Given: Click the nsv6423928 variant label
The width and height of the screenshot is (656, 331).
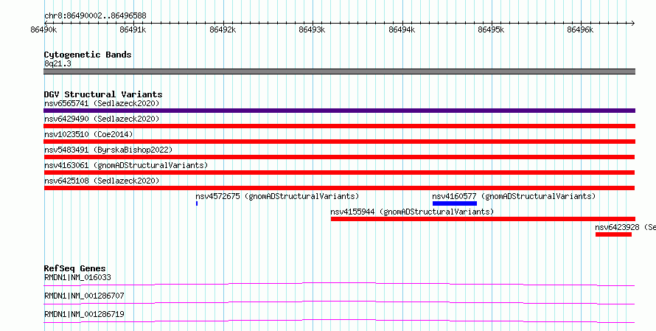Looking at the screenshot, I should 626,227.
